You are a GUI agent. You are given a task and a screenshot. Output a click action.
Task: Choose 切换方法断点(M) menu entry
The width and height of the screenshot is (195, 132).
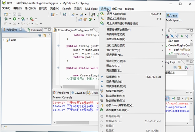pyautogui.click(x=132, y=86)
